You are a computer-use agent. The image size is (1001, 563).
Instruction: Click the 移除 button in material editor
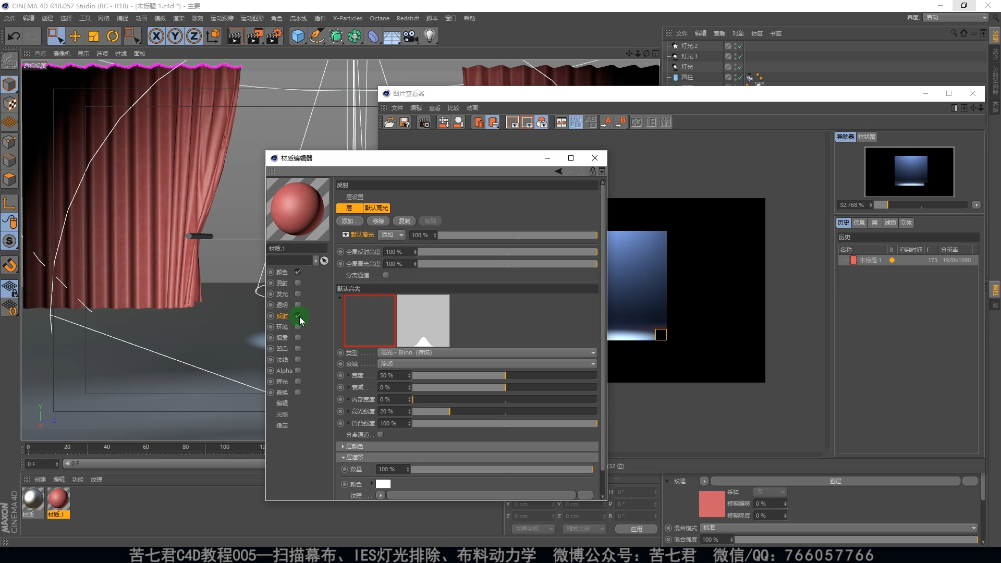(379, 221)
